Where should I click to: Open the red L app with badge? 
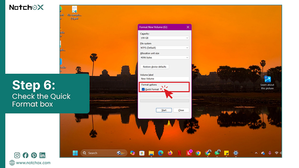click(189, 153)
